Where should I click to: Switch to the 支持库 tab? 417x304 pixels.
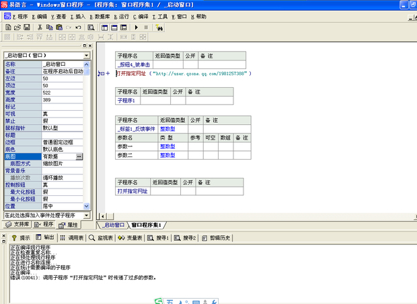click(x=18, y=225)
